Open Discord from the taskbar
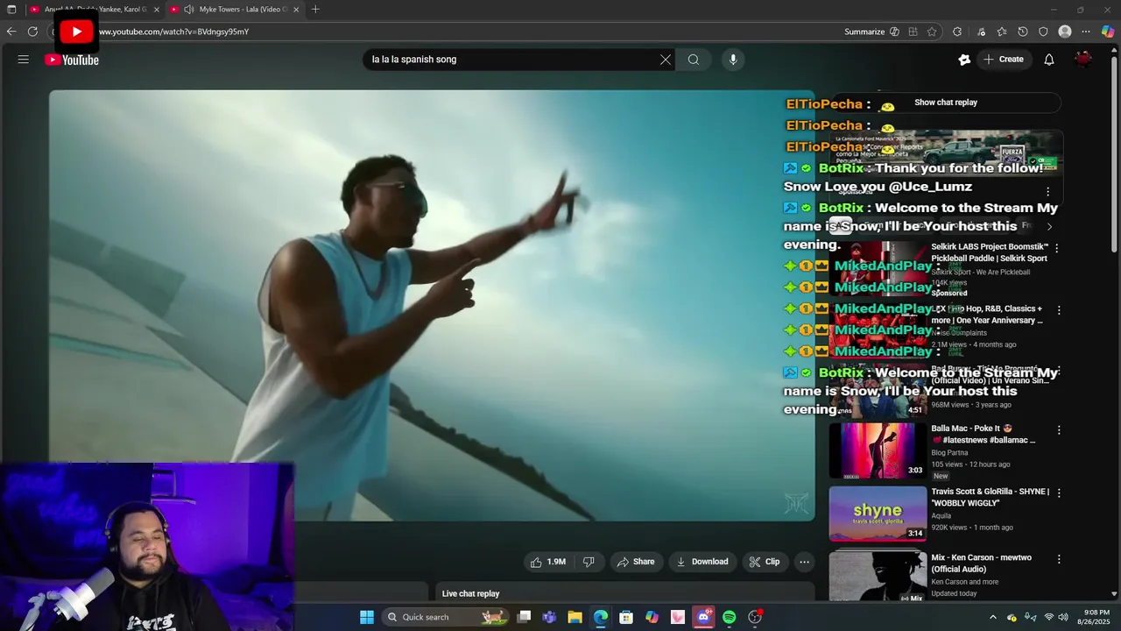Viewport: 1121px width, 631px height. pos(703,617)
